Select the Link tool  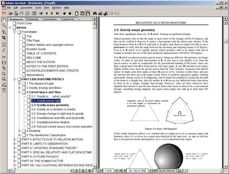click(4, 68)
